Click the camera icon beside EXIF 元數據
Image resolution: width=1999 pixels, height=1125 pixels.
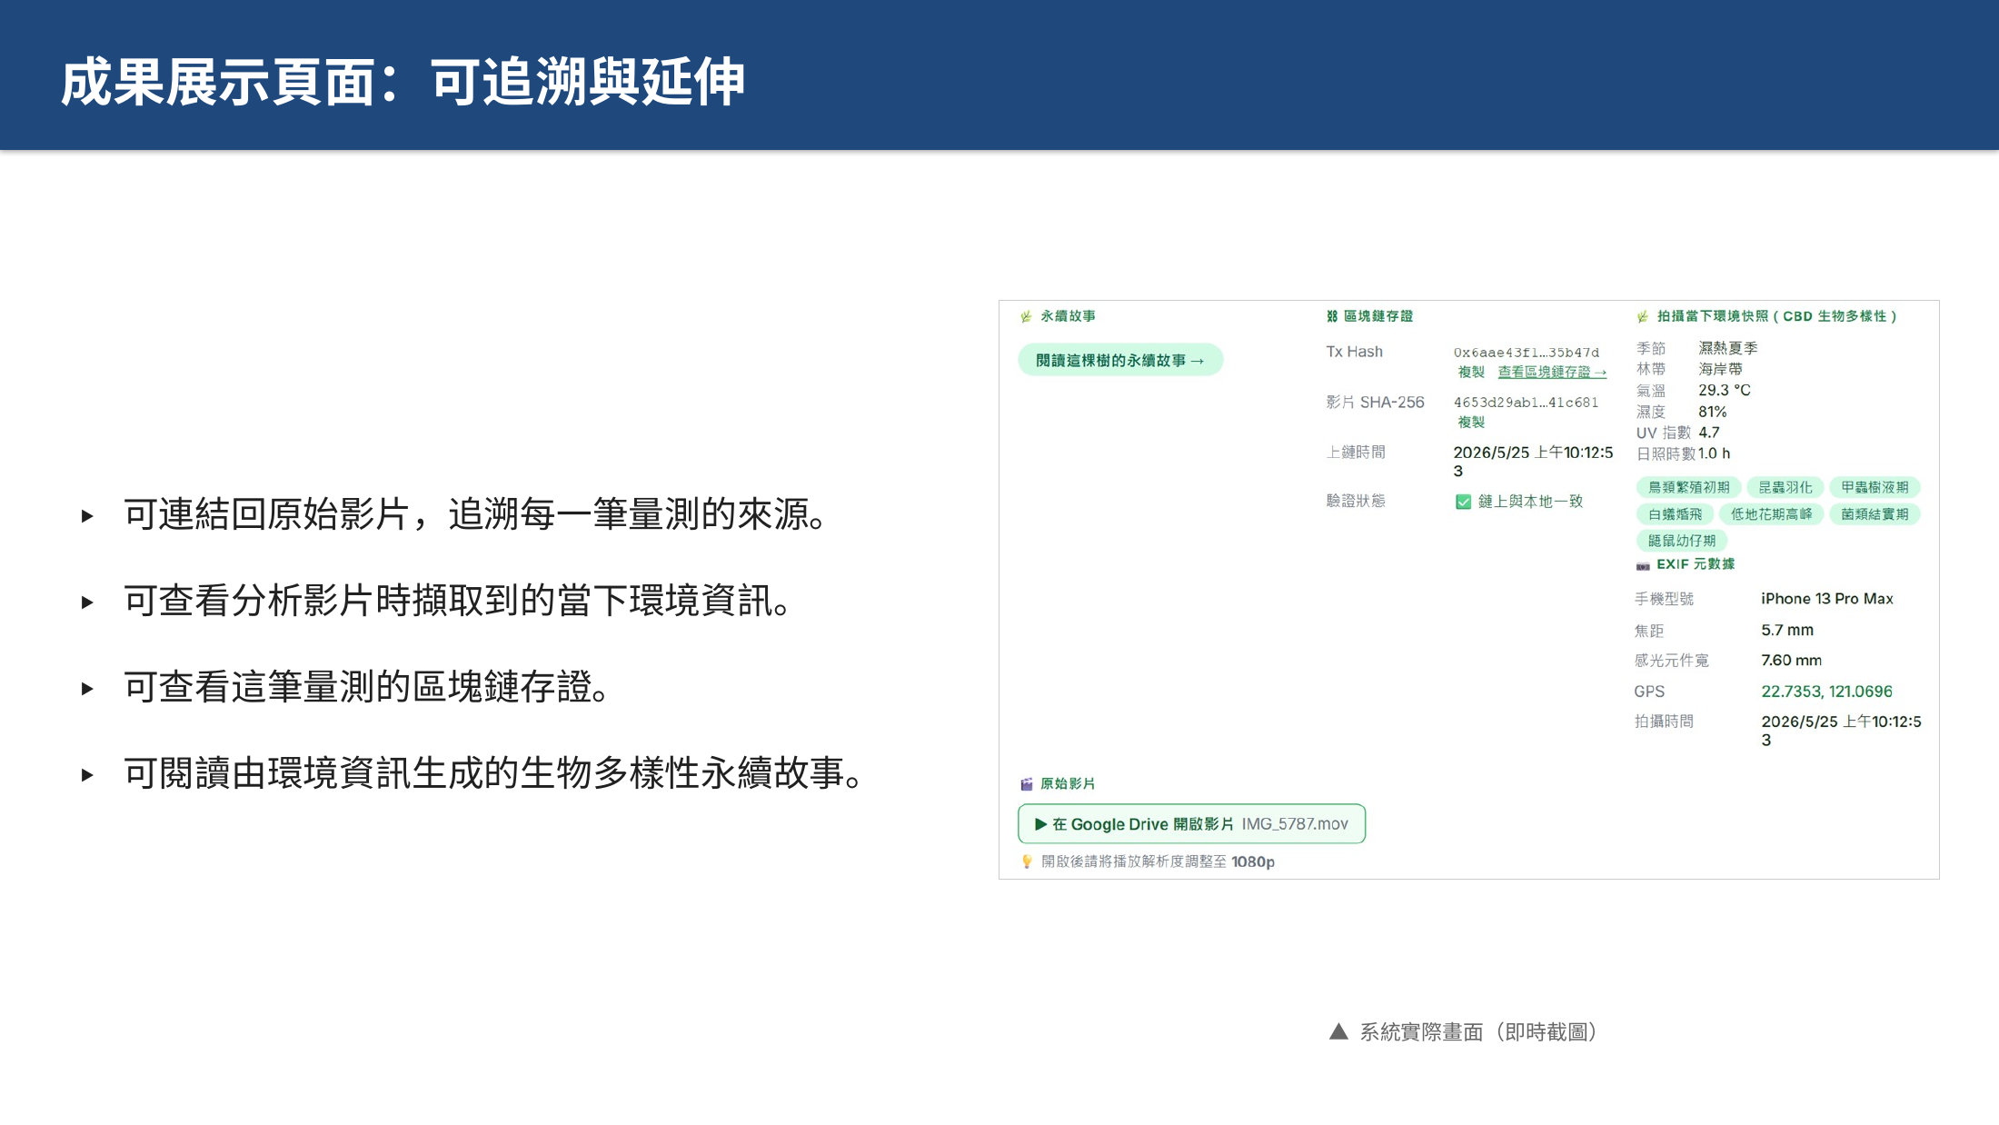click(x=1643, y=565)
